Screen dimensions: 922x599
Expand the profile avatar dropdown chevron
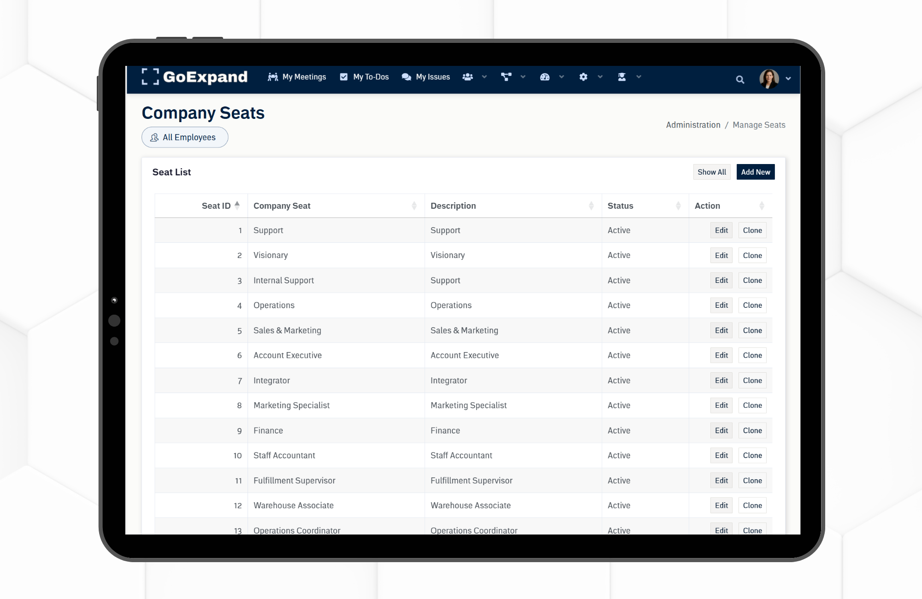click(788, 79)
